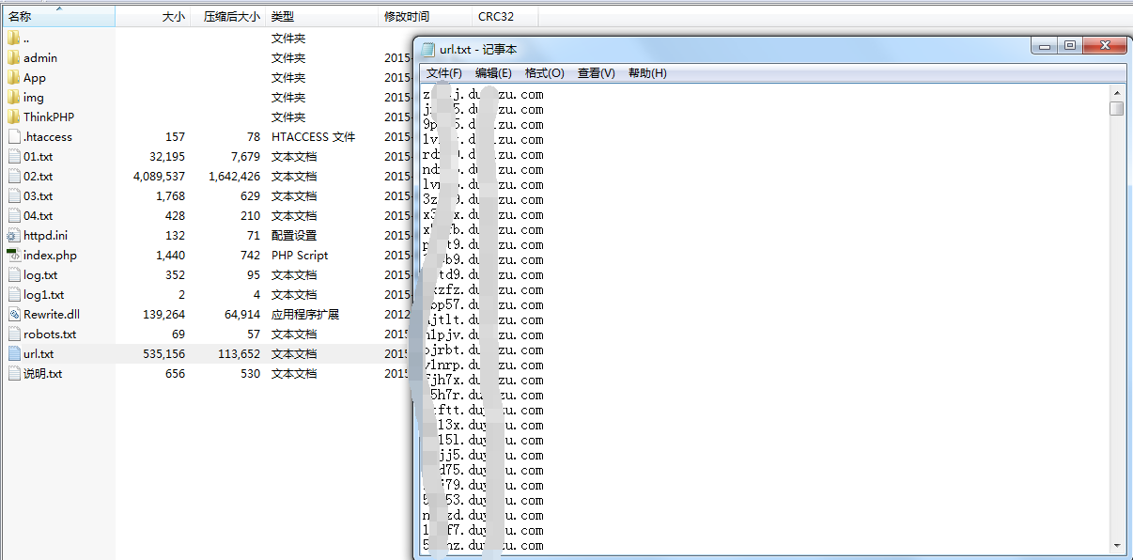Select the .htaccess file icon

point(16,136)
